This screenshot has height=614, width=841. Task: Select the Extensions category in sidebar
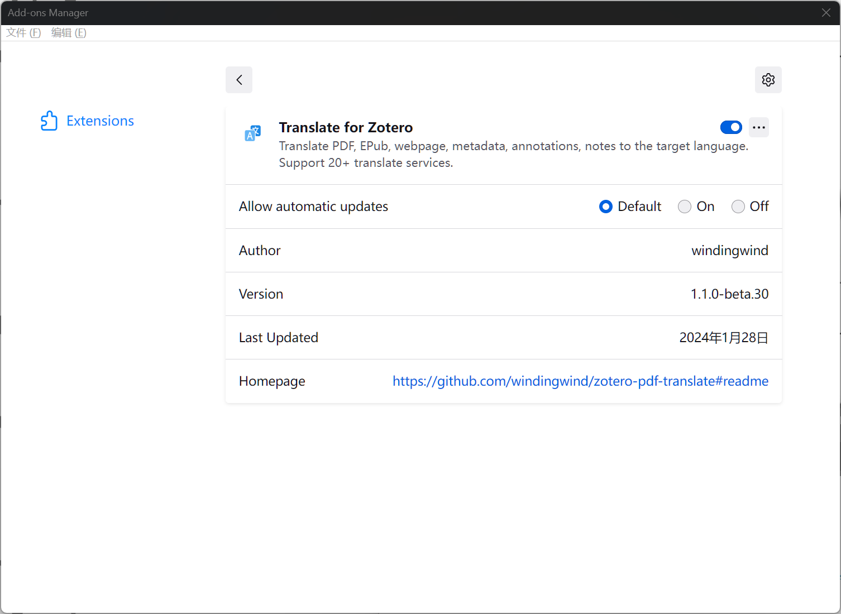(x=88, y=121)
